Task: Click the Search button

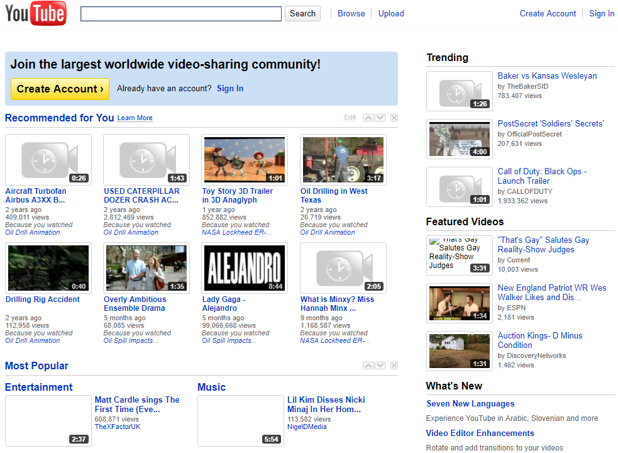Action: point(302,13)
